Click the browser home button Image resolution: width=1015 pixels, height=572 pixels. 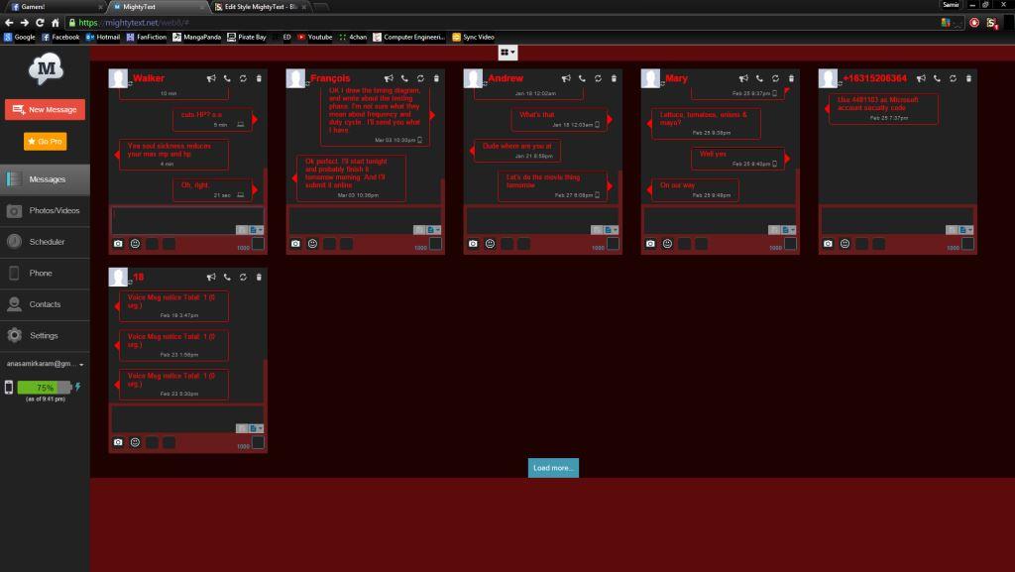(56, 23)
